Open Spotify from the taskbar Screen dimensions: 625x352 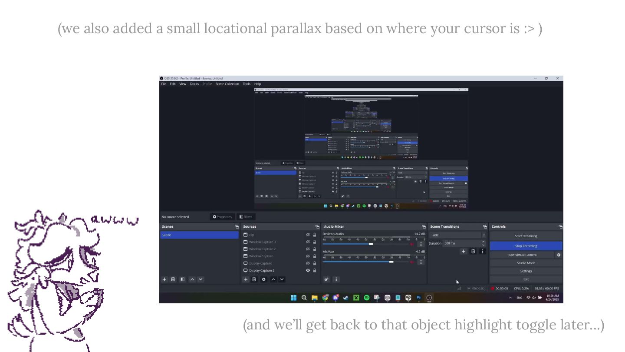coord(367,298)
